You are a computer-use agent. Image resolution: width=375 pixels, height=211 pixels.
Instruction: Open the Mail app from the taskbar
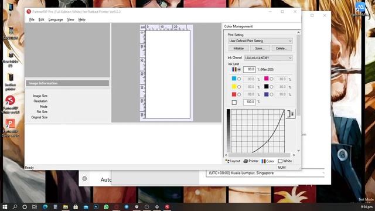86,207
